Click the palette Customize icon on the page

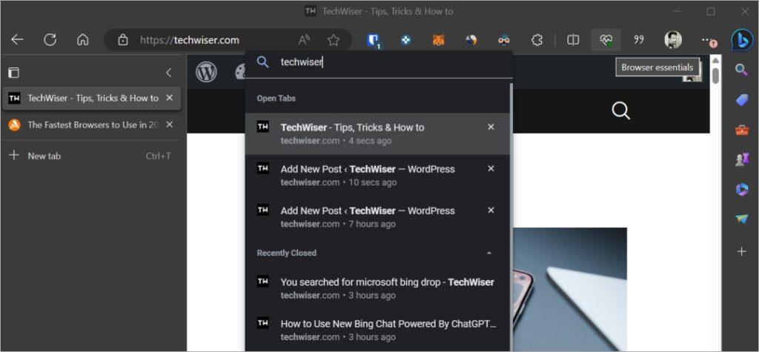pos(241,72)
